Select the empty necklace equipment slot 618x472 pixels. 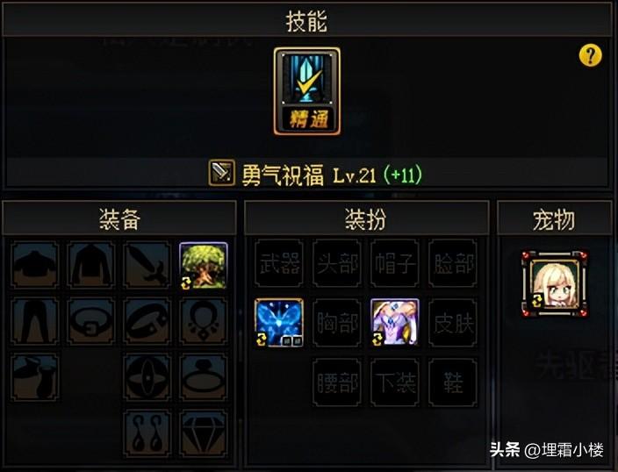[x=204, y=321]
